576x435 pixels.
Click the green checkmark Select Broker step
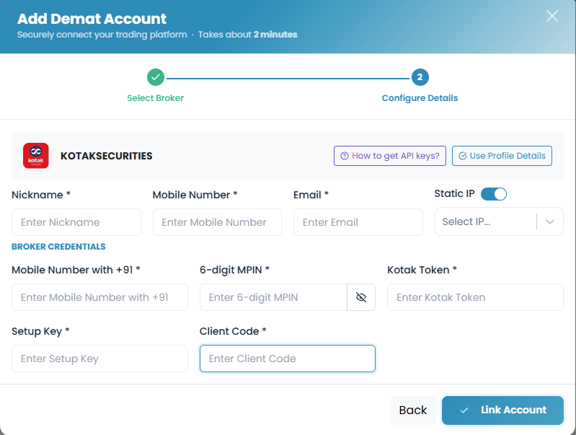click(x=156, y=77)
